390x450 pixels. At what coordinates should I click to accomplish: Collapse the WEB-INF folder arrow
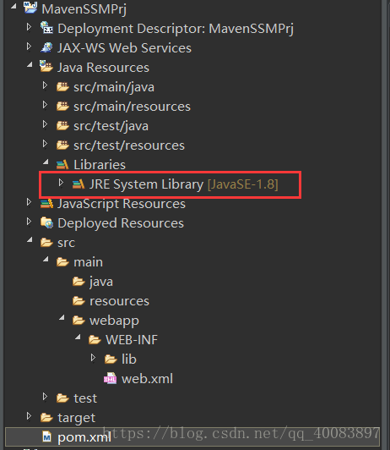78,337
